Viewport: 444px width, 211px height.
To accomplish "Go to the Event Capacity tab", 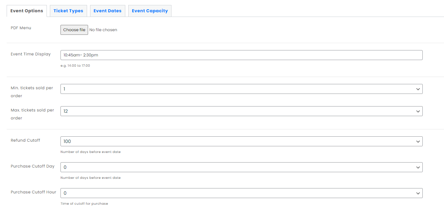I will pyautogui.click(x=150, y=11).
